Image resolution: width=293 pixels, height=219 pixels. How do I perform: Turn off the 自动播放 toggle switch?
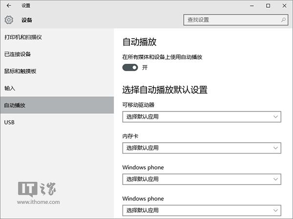tap(130, 67)
